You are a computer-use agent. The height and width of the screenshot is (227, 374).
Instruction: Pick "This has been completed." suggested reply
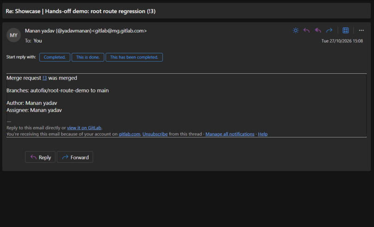click(x=134, y=57)
